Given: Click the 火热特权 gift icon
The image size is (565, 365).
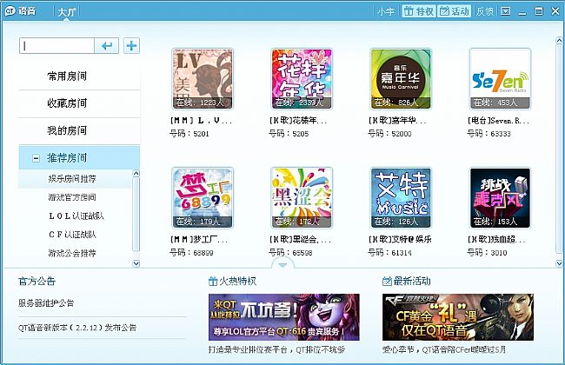Looking at the screenshot, I should [x=213, y=281].
